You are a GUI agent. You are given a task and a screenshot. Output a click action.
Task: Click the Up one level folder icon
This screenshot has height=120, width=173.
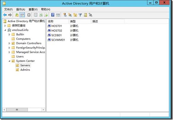point(17,15)
